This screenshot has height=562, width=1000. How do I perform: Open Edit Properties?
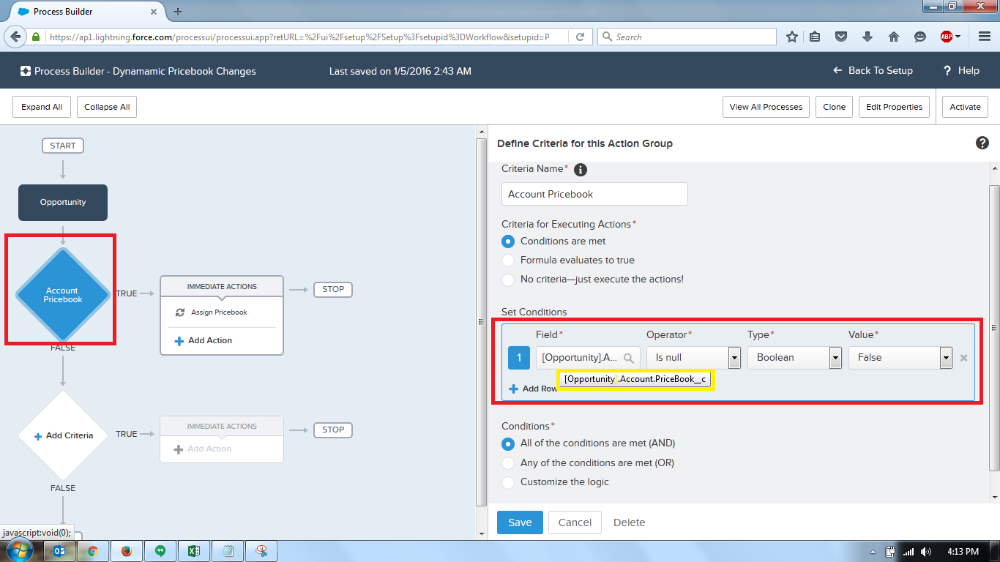pyautogui.click(x=894, y=107)
